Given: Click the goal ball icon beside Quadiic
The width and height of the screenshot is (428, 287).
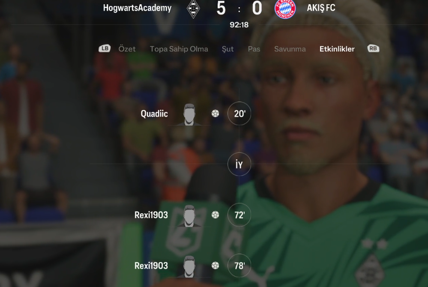Looking at the screenshot, I should [x=215, y=114].
